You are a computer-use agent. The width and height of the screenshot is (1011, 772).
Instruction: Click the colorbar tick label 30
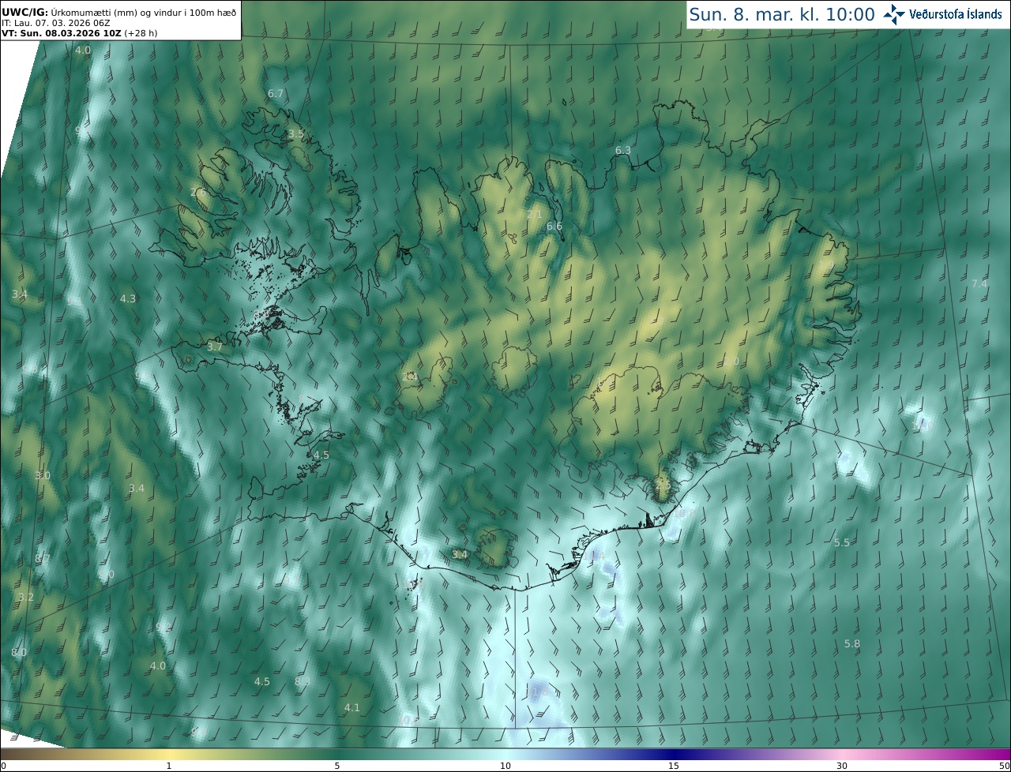(x=842, y=766)
